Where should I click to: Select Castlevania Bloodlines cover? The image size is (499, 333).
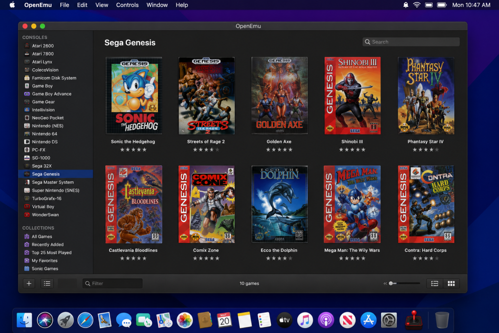134,204
